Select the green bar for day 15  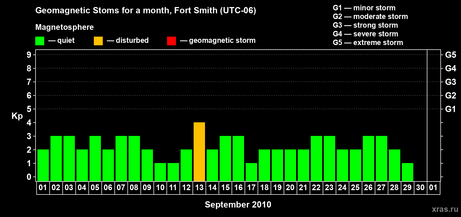click(x=225, y=158)
